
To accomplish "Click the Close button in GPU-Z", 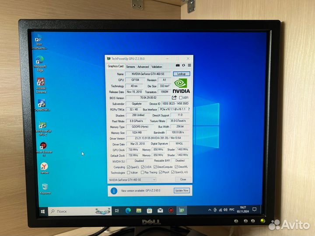I will coord(183,180).
